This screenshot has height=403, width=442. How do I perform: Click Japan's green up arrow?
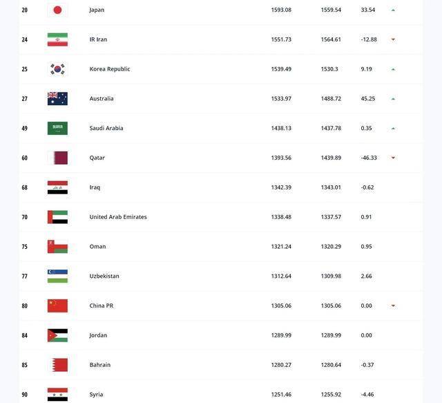pos(393,10)
